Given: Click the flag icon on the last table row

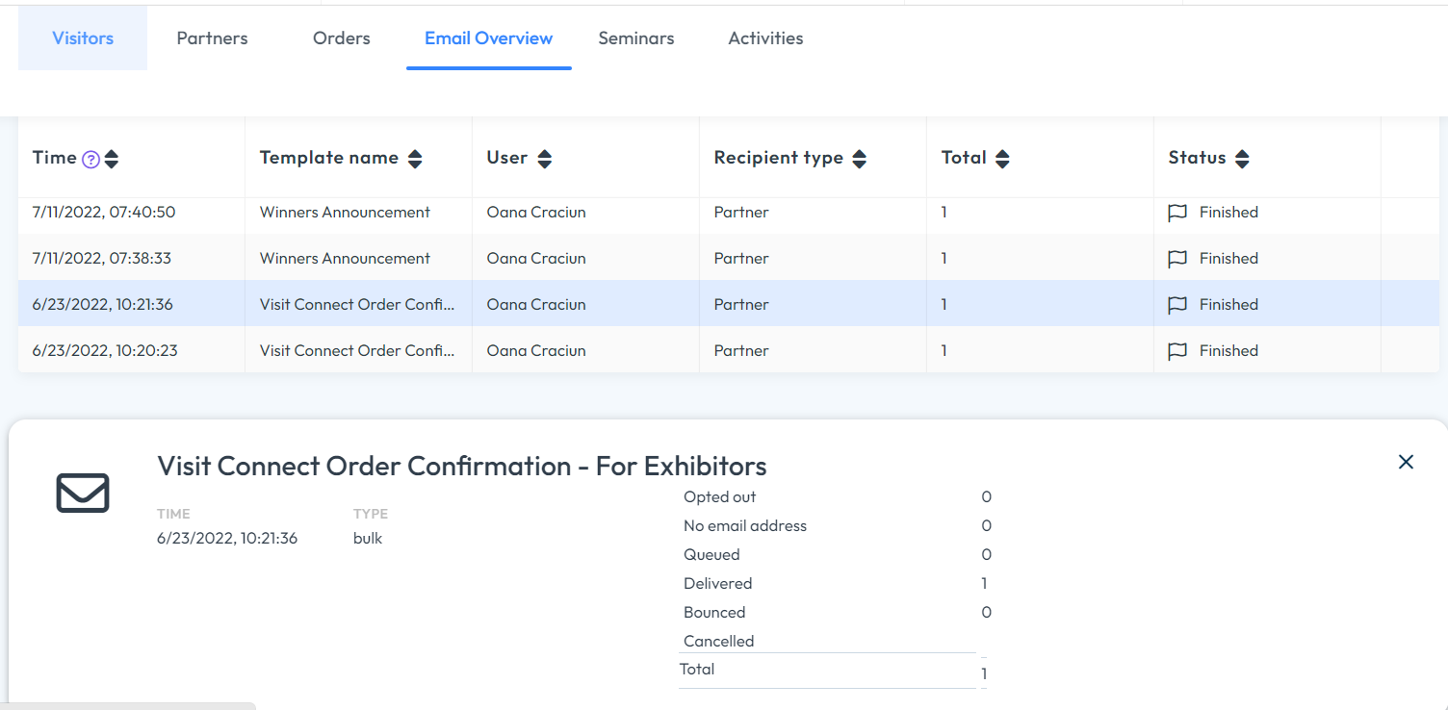Looking at the screenshot, I should tap(1176, 350).
